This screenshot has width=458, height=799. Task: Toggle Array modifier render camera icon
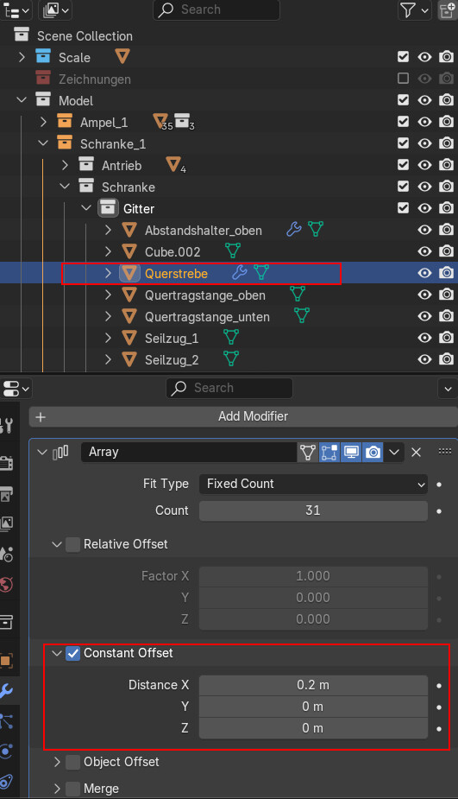tap(373, 452)
